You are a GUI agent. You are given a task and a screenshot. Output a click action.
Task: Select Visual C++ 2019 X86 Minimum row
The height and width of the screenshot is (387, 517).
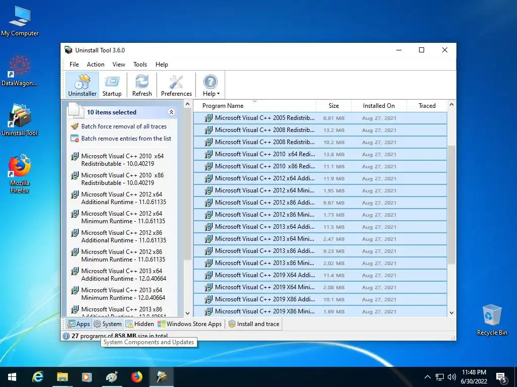pyautogui.click(x=320, y=311)
